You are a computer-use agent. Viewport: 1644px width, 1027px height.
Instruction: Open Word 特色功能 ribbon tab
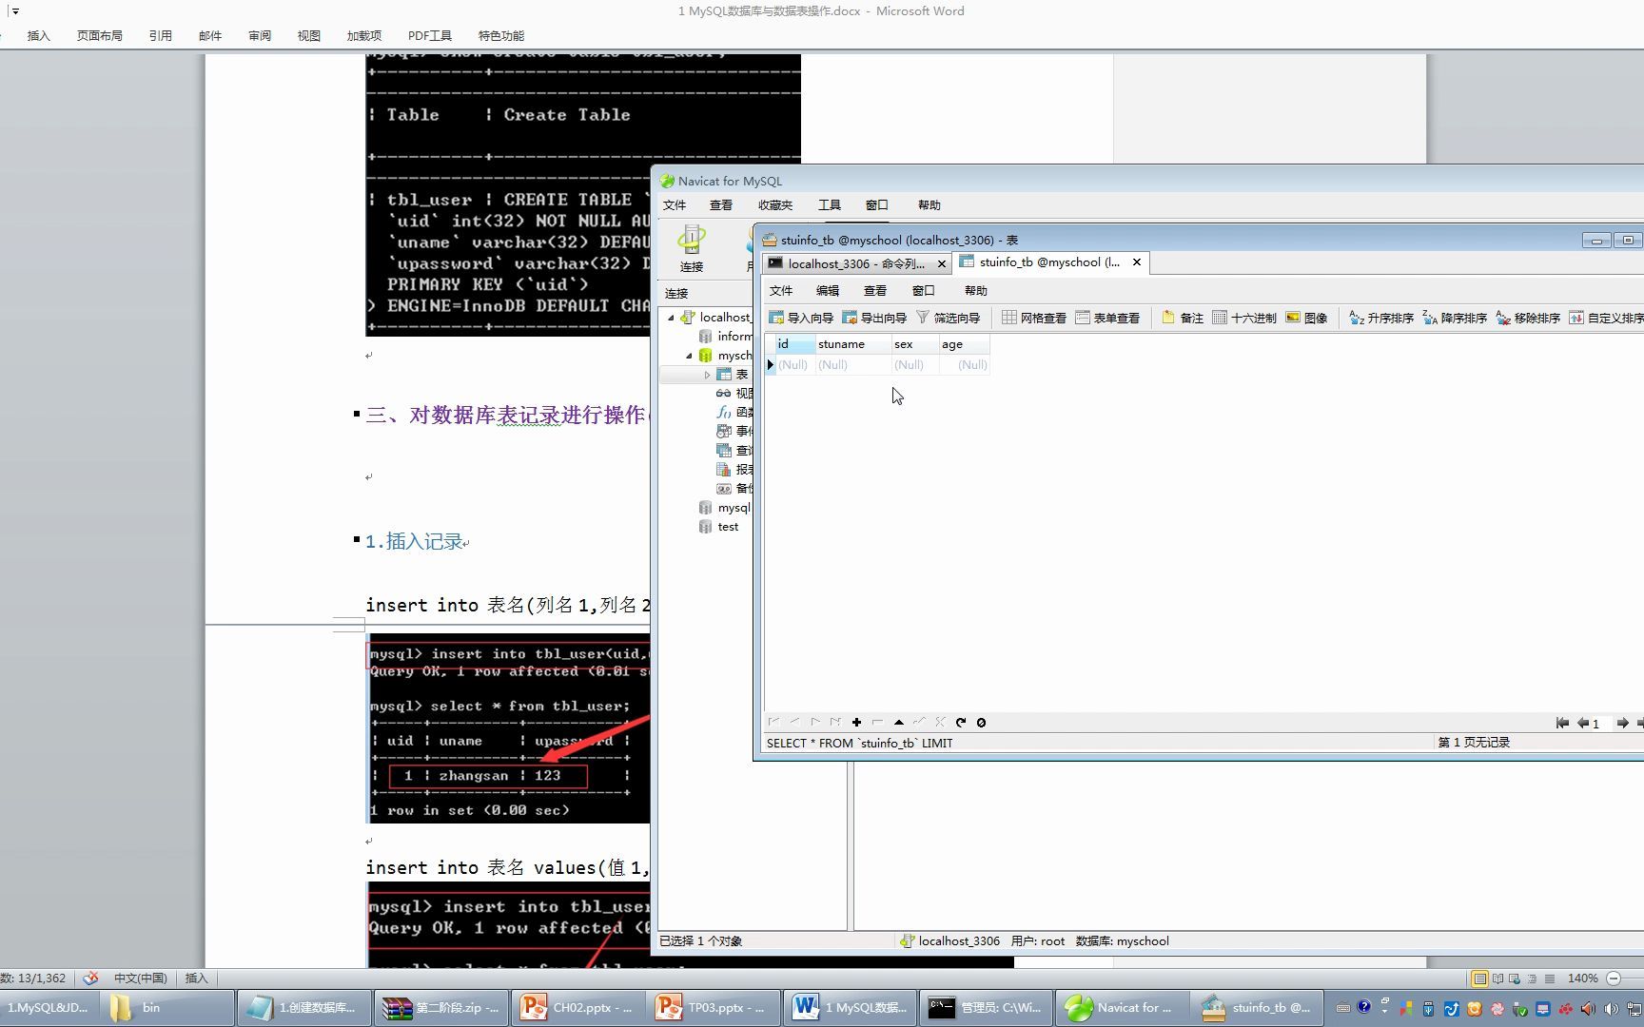click(x=501, y=35)
